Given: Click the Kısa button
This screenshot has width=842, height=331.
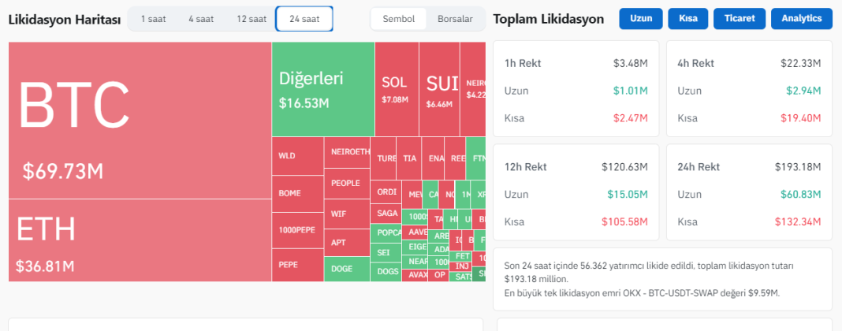Looking at the screenshot, I should tap(687, 18).
